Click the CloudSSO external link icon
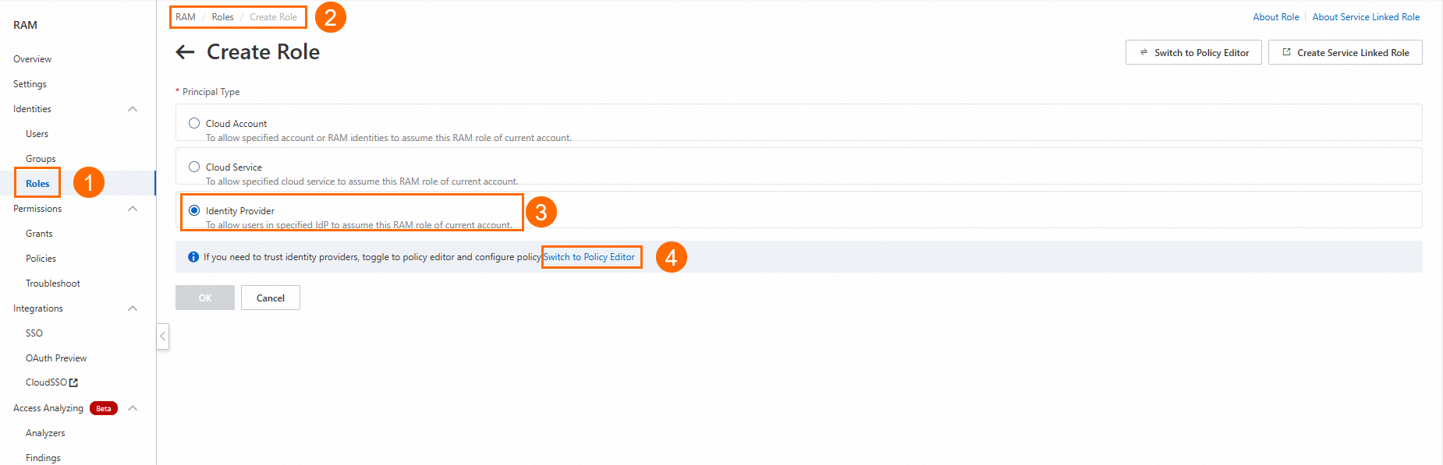This screenshot has height=465, width=1443. (x=74, y=382)
